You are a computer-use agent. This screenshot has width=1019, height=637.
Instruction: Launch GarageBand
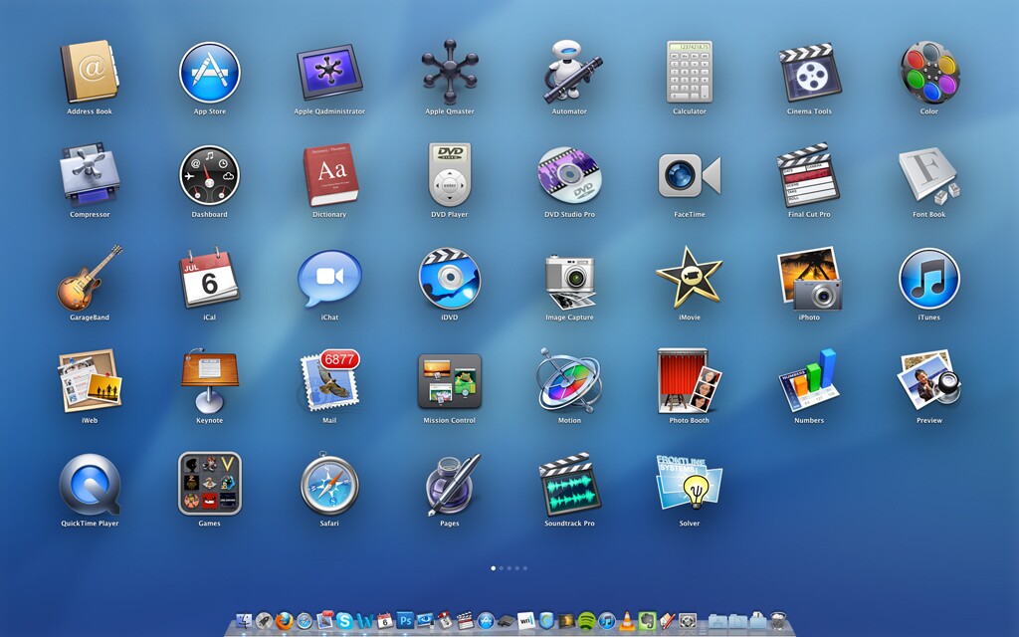[90, 278]
